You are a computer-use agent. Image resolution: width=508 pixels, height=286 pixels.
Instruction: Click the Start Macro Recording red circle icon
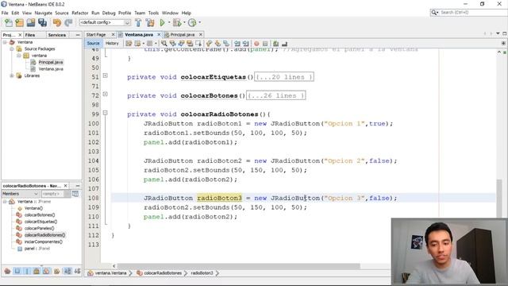click(x=256, y=44)
